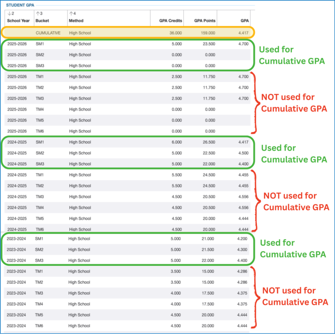Click the Method column header
335x334 pixels.
76,21
